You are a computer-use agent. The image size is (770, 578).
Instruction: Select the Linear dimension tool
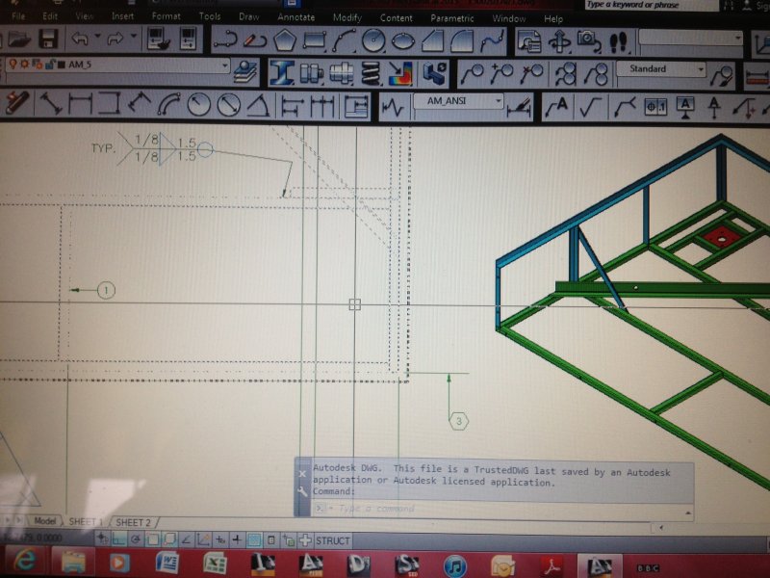pyautogui.click(x=80, y=103)
